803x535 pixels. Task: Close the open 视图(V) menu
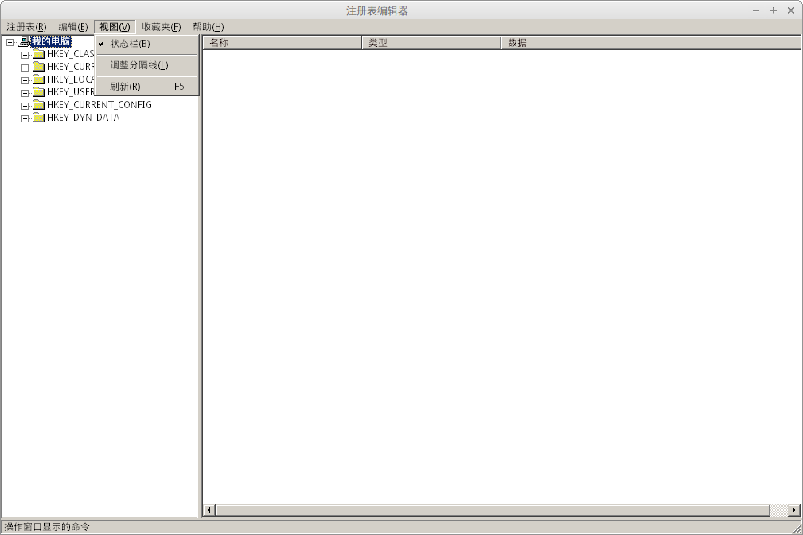115,27
